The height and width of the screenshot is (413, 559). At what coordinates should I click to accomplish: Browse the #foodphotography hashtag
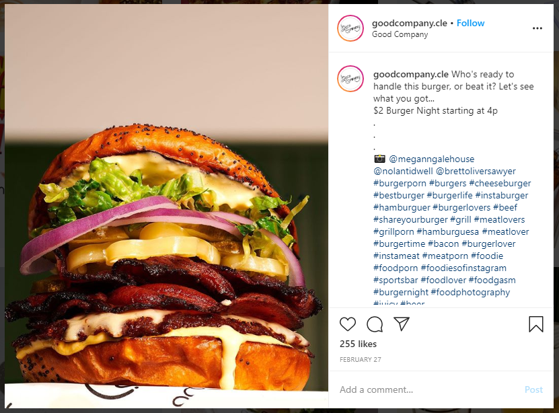[470, 292]
